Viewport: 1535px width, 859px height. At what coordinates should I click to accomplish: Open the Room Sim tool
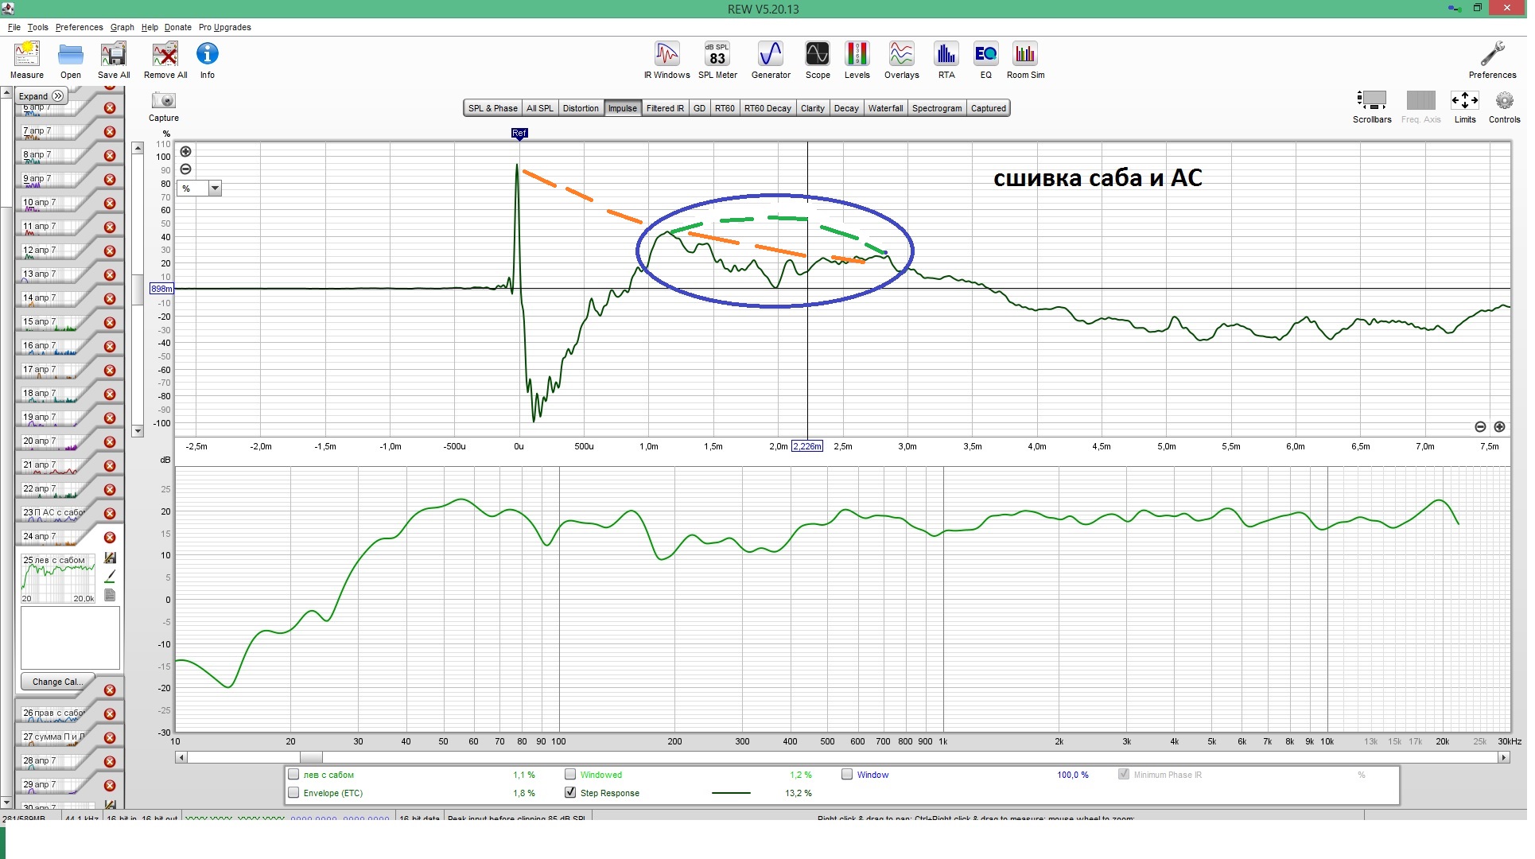tap(1025, 60)
